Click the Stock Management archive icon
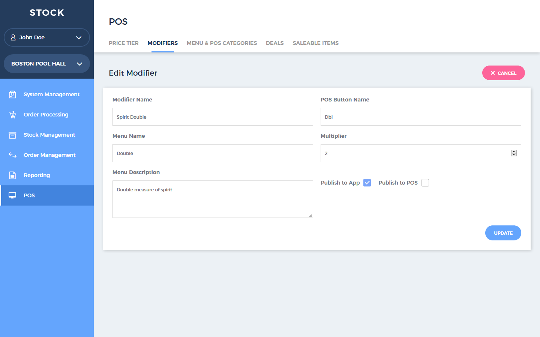Viewport: 540px width, 337px height. pyautogui.click(x=12, y=135)
